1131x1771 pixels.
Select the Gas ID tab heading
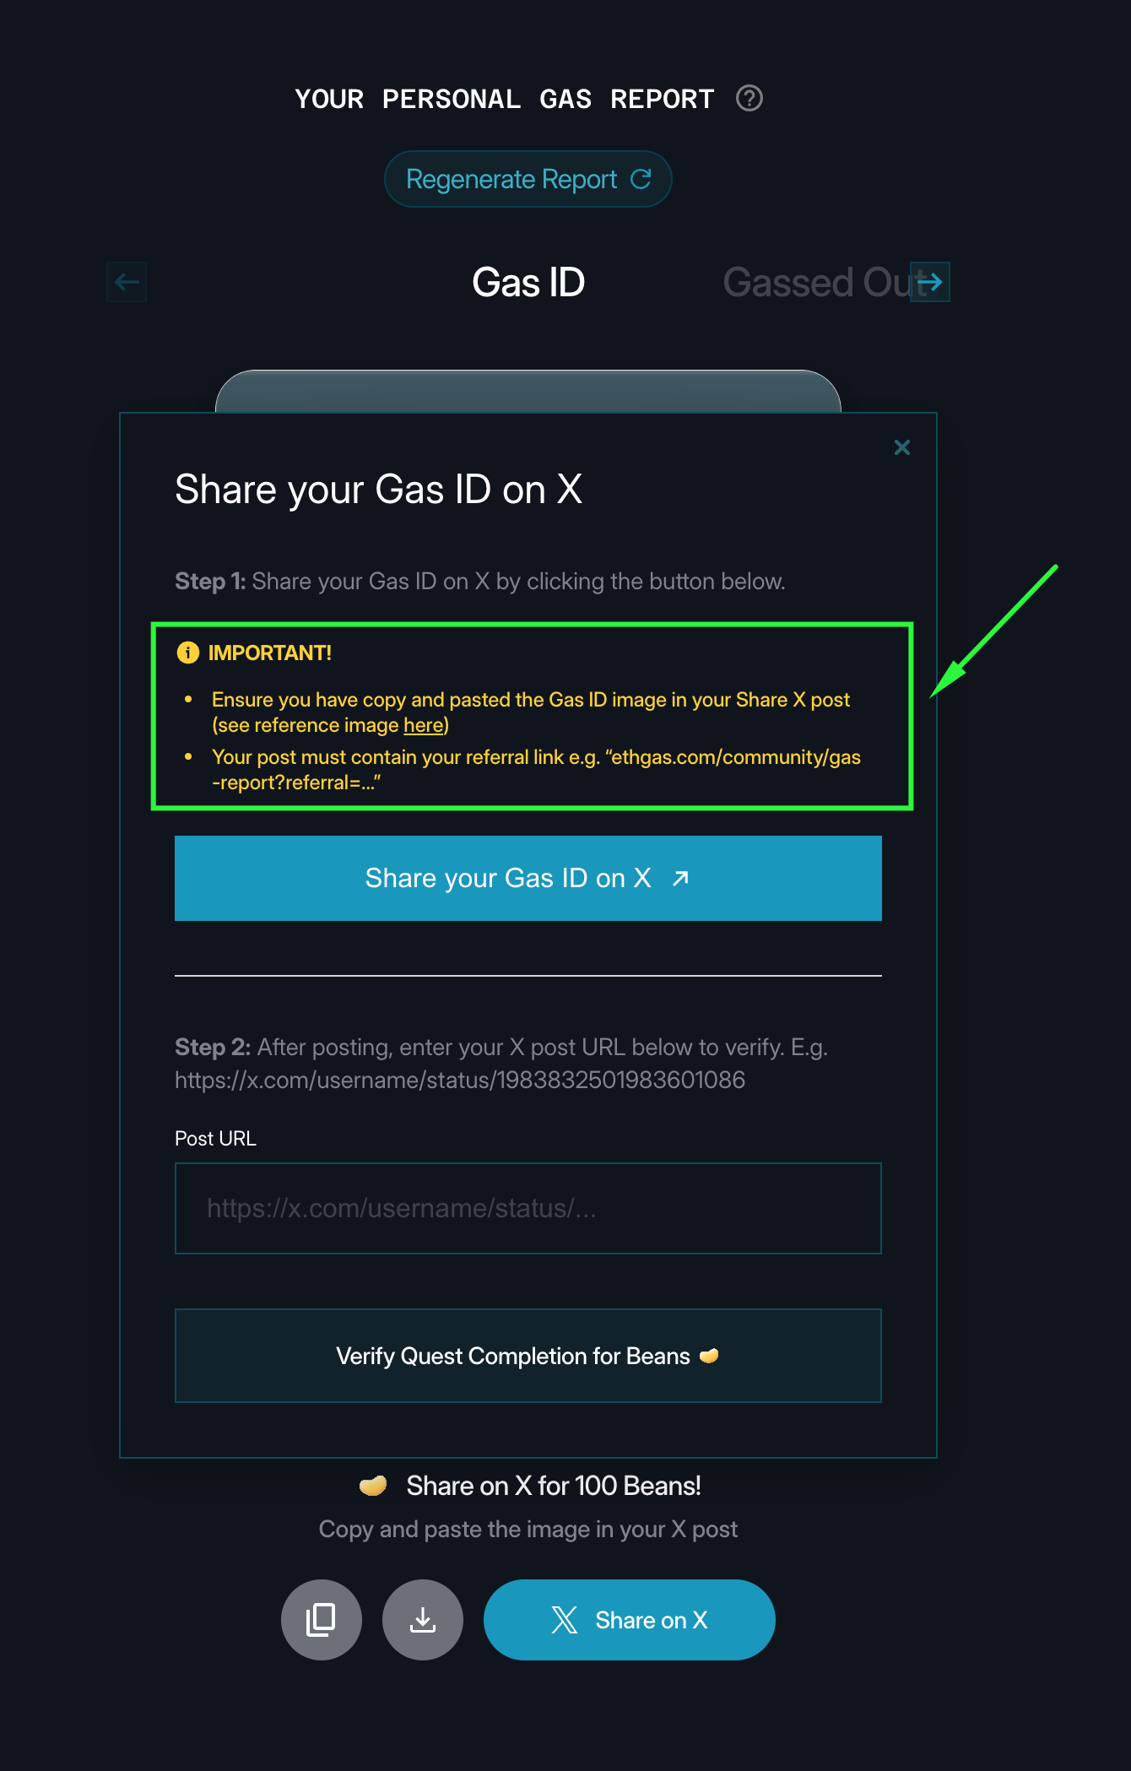click(528, 282)
